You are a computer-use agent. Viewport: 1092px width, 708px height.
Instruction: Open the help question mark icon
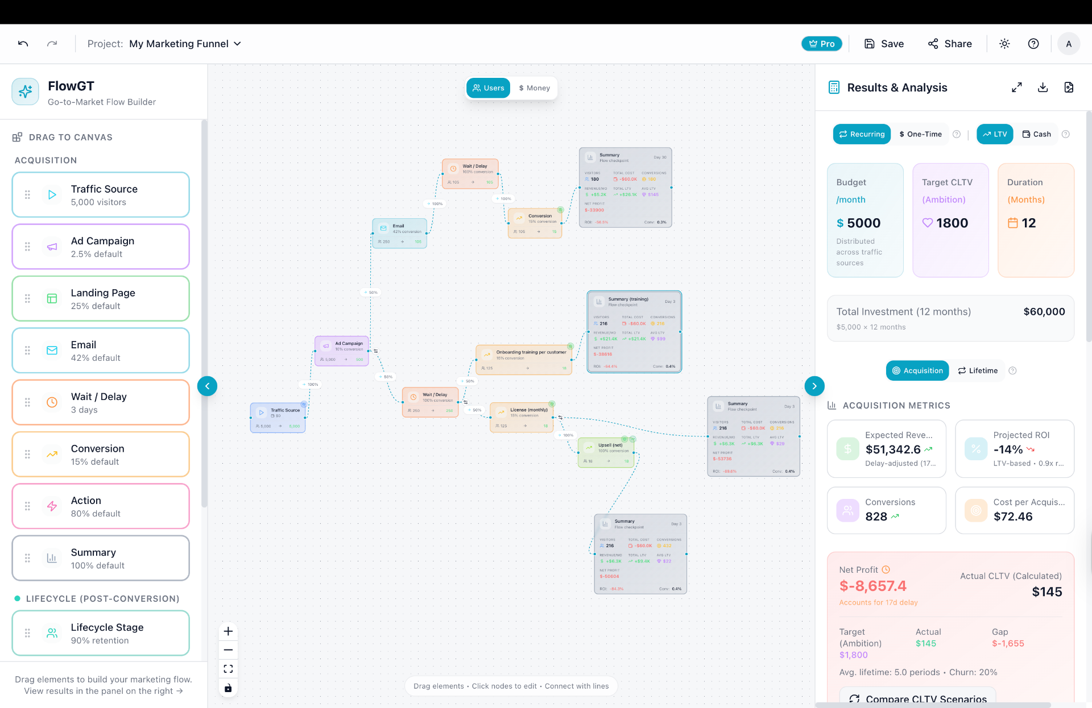coord(1033,44)
